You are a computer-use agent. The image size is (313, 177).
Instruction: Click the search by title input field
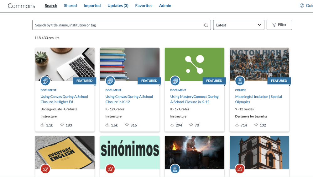(x=117, y=25)
